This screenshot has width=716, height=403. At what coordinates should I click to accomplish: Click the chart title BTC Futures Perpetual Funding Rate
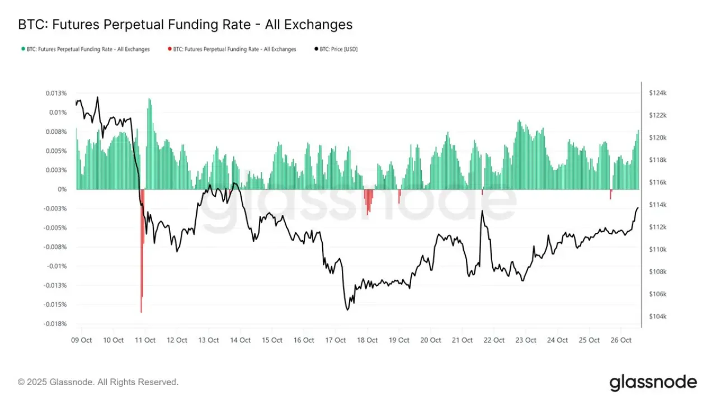click(185, 25)
